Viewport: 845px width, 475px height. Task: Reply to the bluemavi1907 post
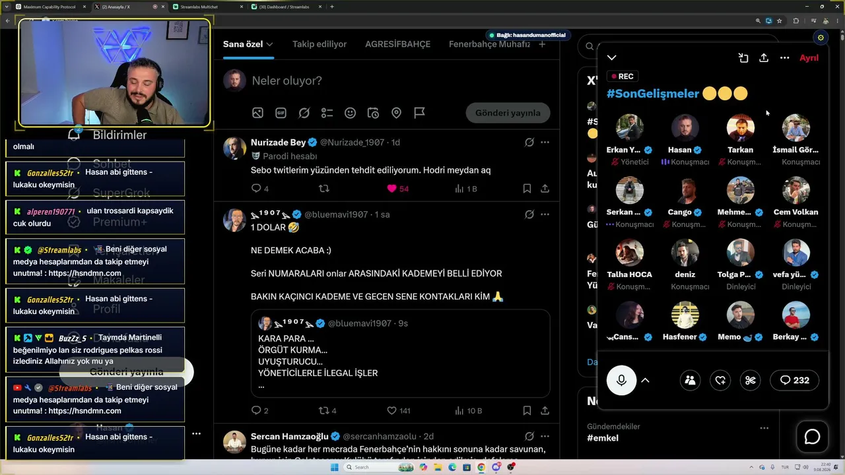[x=256, y=410]
